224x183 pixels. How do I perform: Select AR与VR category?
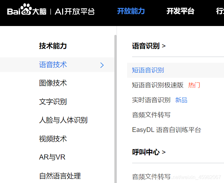[x=52, y=157]
